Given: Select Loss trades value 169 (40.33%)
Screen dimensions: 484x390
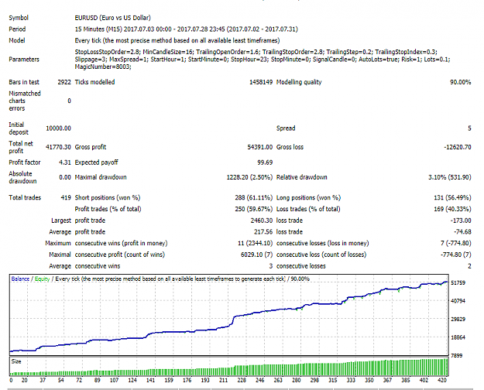Looking at the screenshot, I should pyautogui.click(x=452, y=209).
